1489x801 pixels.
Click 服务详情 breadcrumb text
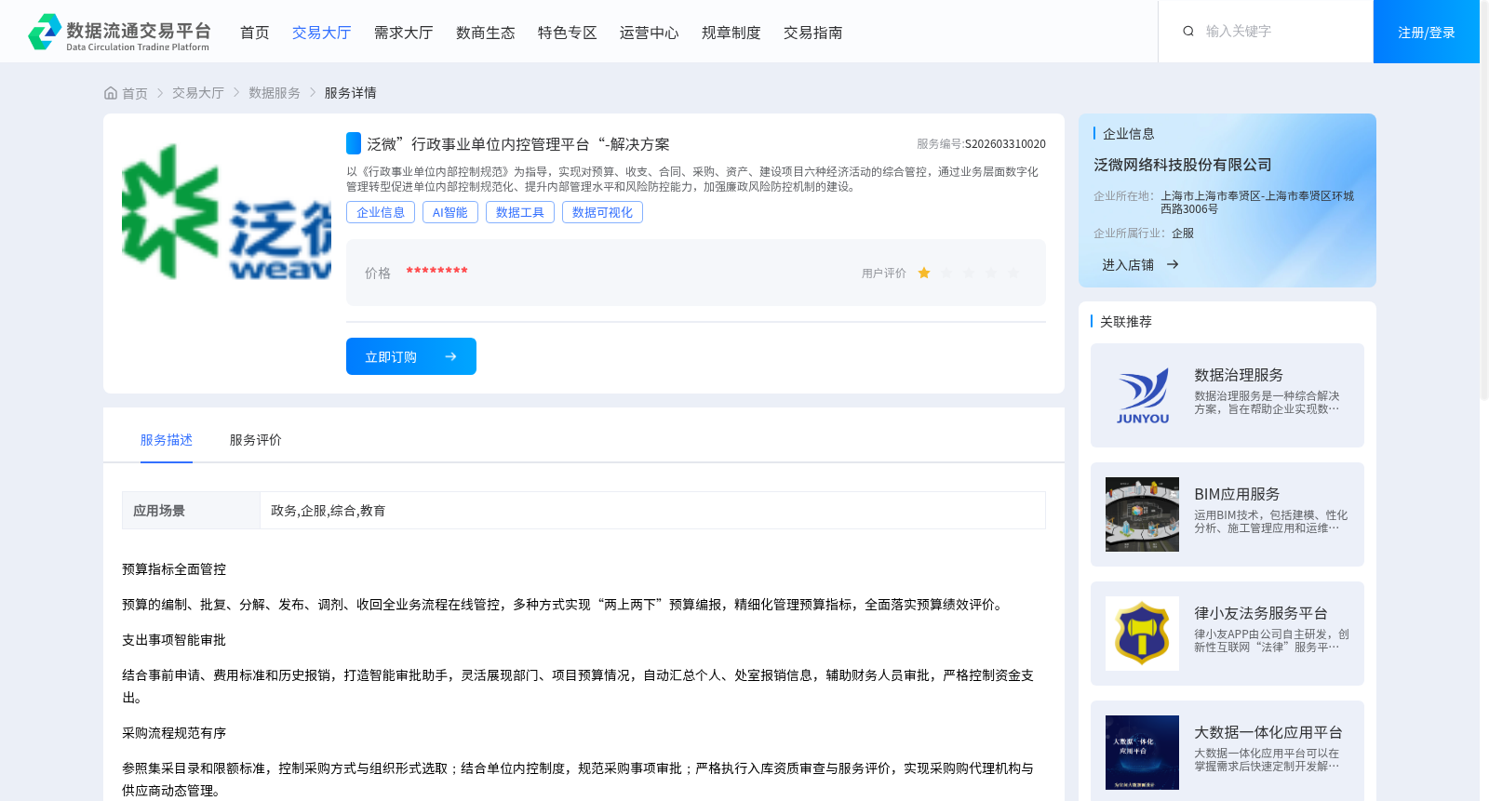(x=351, y=93)
